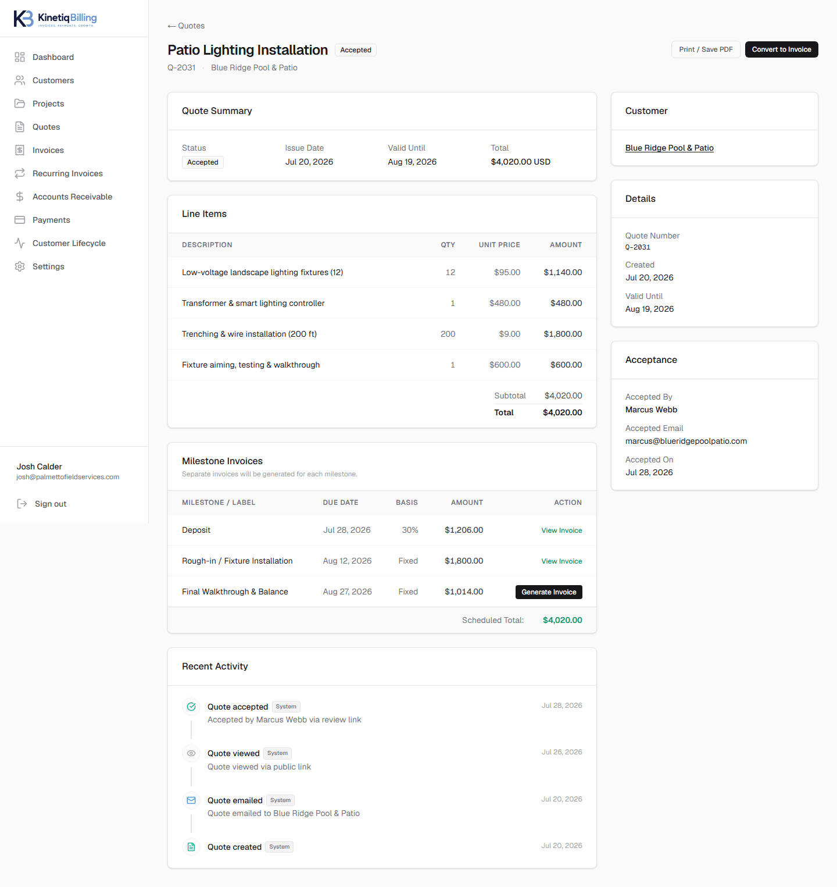The image size is (837, 887).
Task: Click the Recurring Invoices repeat icon
Action: click(x=20, y=173)
